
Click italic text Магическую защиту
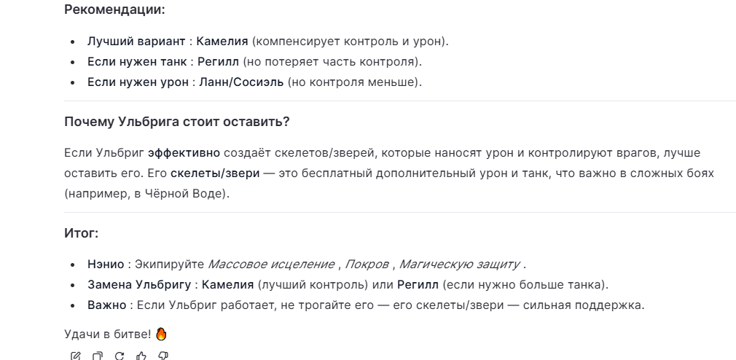click(459, 265)
